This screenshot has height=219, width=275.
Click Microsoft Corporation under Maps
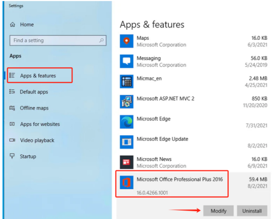tap(161, 45)
